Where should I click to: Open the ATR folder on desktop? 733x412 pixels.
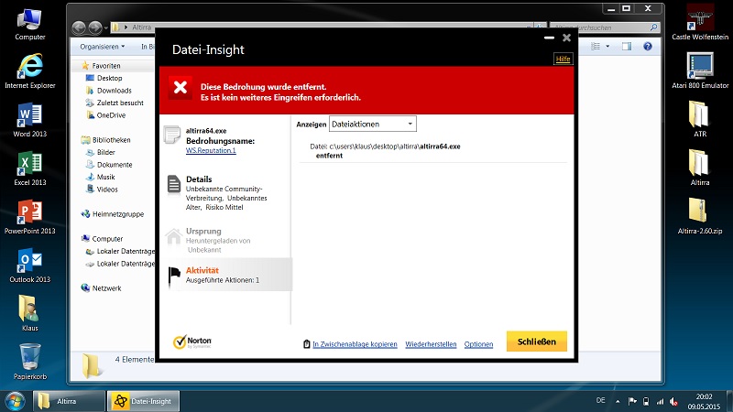700,120
